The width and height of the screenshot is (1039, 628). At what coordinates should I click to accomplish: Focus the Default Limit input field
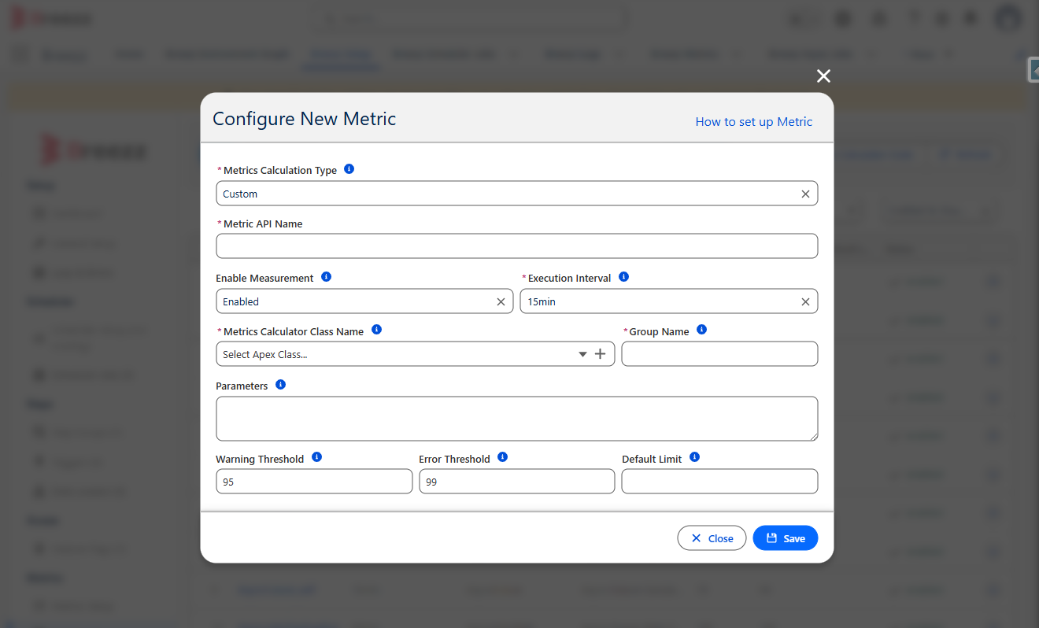(x=719, y=482)
